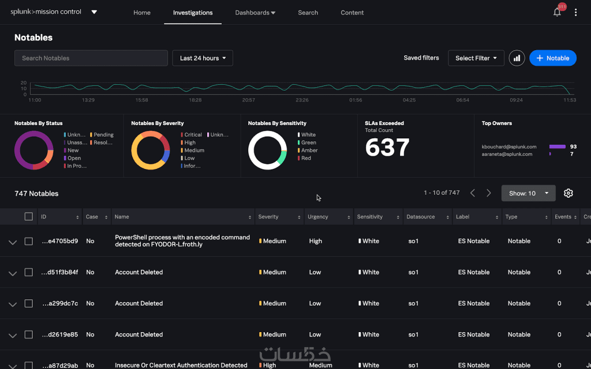The image size is (591, 369).
Task: Click the Notables By Severity donut chart
Action: pyautogui.click(x=151, y=150)
